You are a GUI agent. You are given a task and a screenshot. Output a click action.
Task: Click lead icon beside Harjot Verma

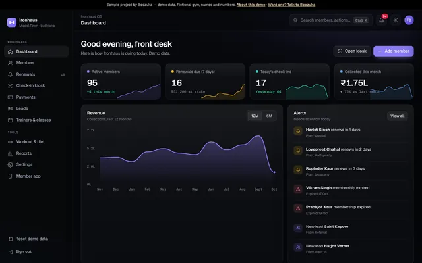click(x=298, y=247)
